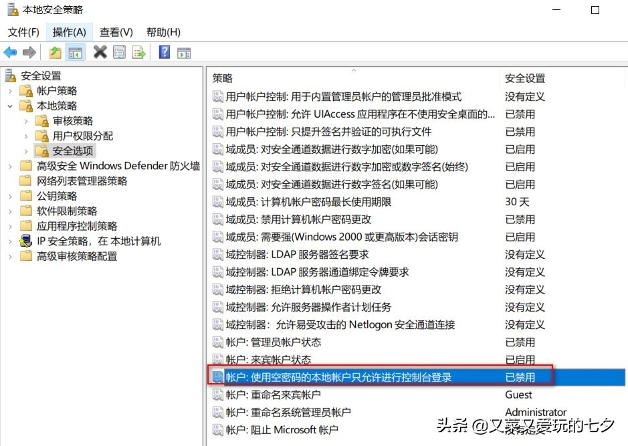Open the 文件(F) menu
The image size is (628, 446).
(x=24, y=31)
